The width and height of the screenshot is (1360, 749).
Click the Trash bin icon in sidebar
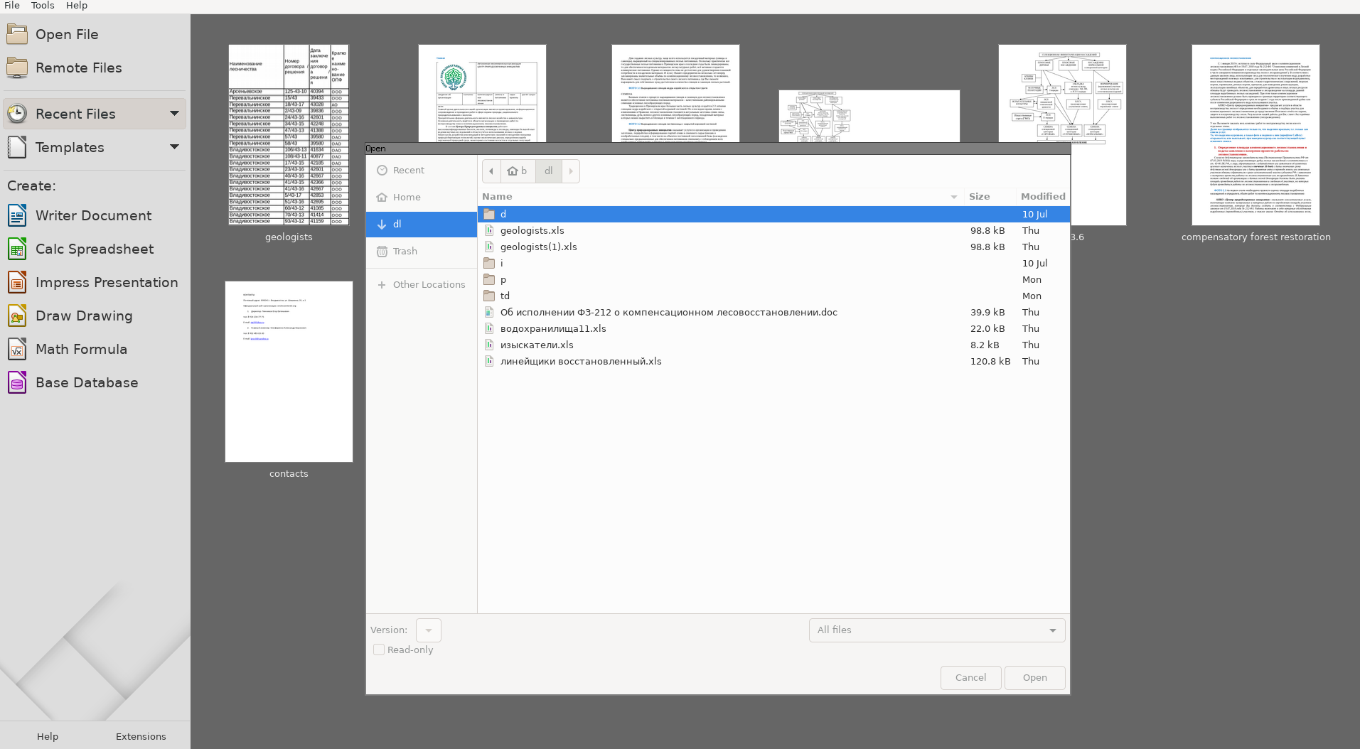point(382,252)
